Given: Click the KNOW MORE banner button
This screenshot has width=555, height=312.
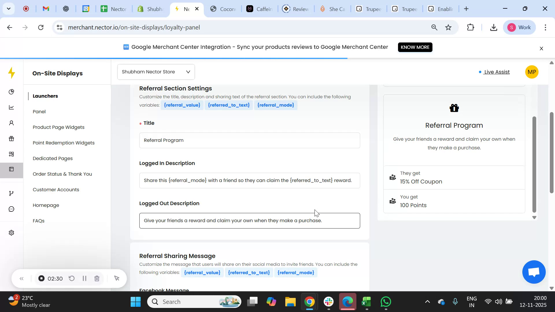Looking at the screenshot, I should tap(415, 47).
